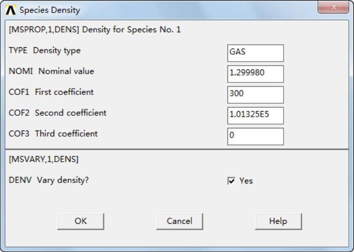Click the MSVARY,1,DENS section label
The image size is (354, 252).
tap(44, 159)
